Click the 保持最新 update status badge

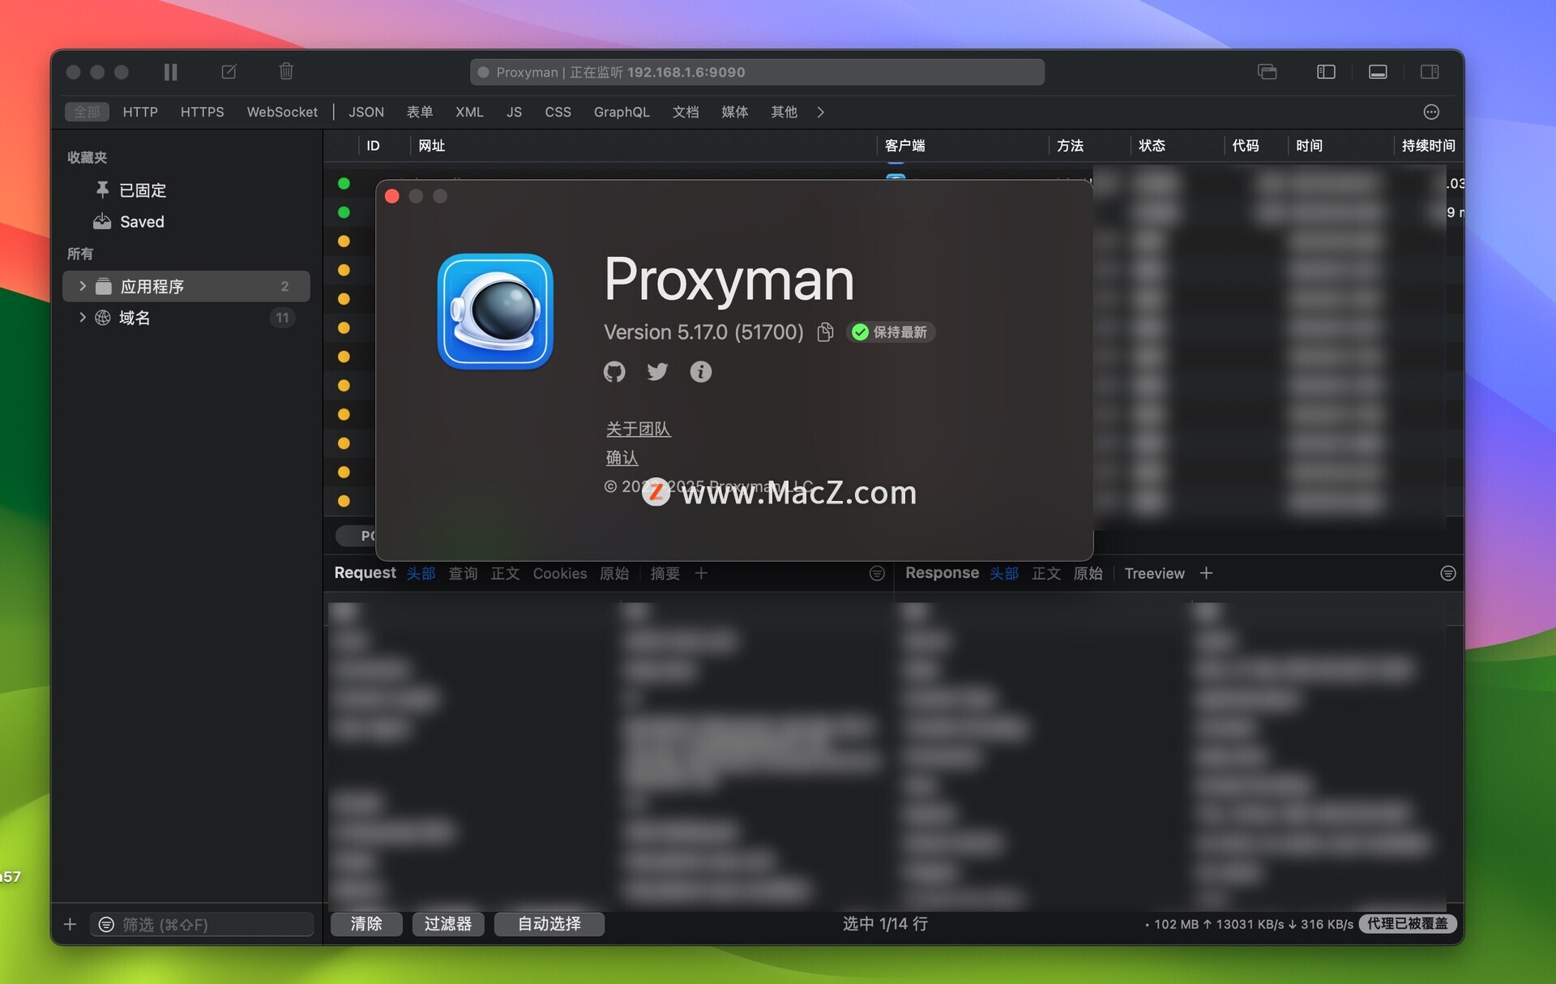[x=891, y=332]
